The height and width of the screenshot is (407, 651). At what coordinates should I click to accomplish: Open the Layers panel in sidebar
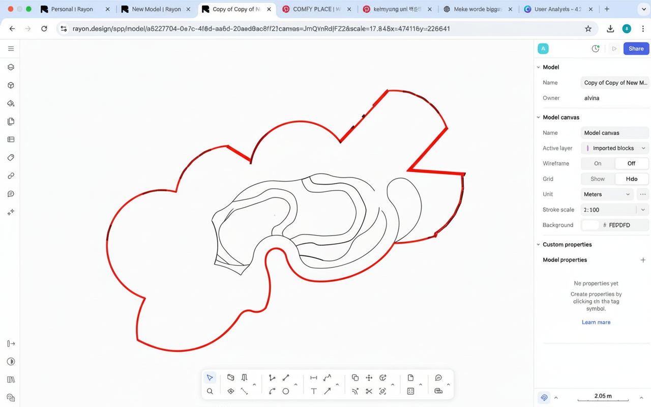(11, 67)
